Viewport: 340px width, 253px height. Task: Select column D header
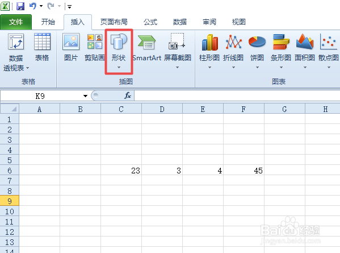(162, 109)
